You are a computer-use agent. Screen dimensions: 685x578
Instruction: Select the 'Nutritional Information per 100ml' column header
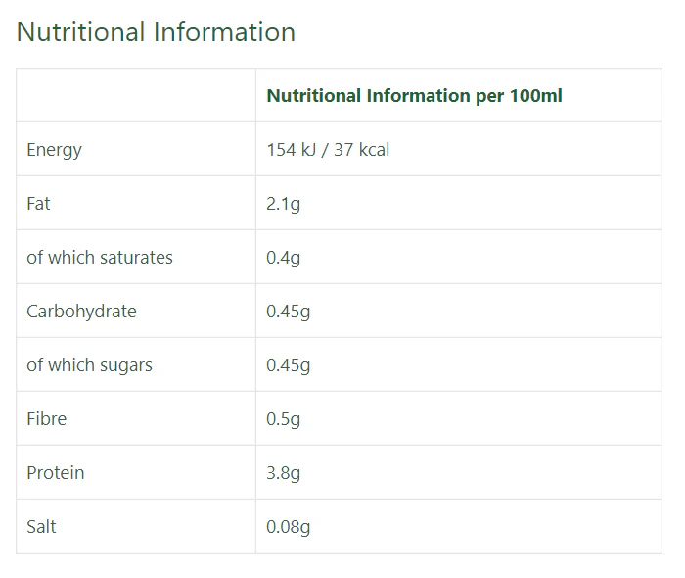pyautogui.click(x=414, y=96)
